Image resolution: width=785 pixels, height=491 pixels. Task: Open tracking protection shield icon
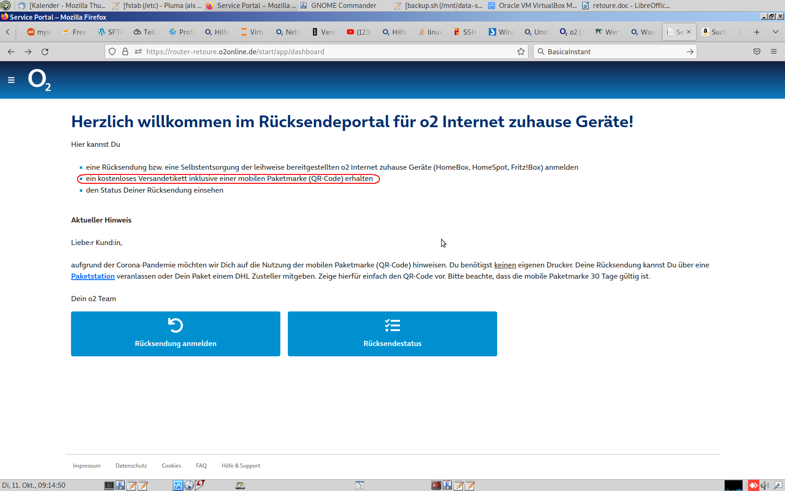[112, 52]
